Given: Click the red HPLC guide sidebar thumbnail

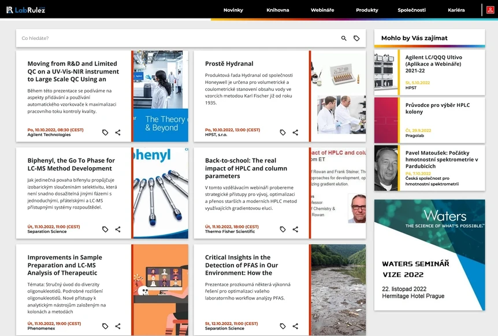Looking at the screenshot, I should coord(386,120).
